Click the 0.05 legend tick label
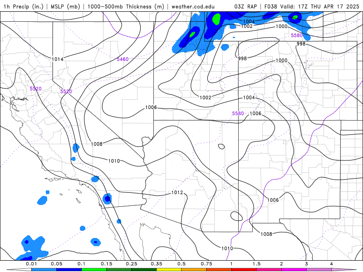Viewport: 363px width, 272px height. click(x=56, y=264)
